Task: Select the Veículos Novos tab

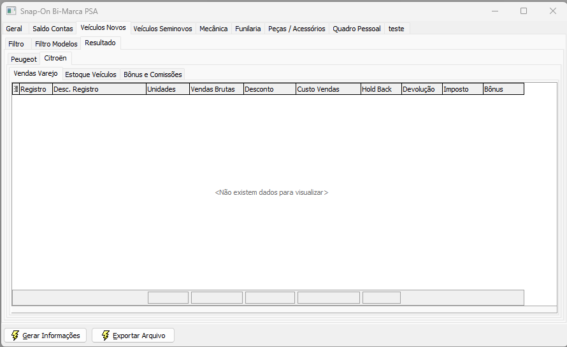Action: coord(103,28)
